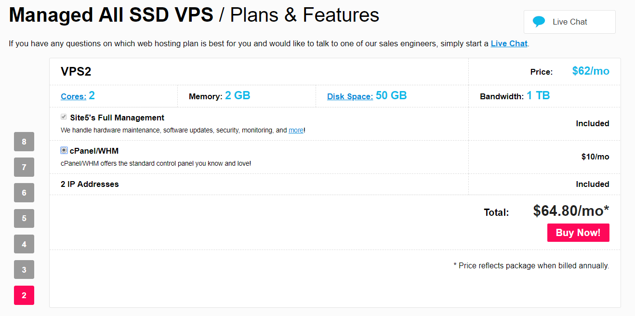Screen dimensions: 635x316
Task: Switch to VPS plan 4
Action: (x=24, y=244)
